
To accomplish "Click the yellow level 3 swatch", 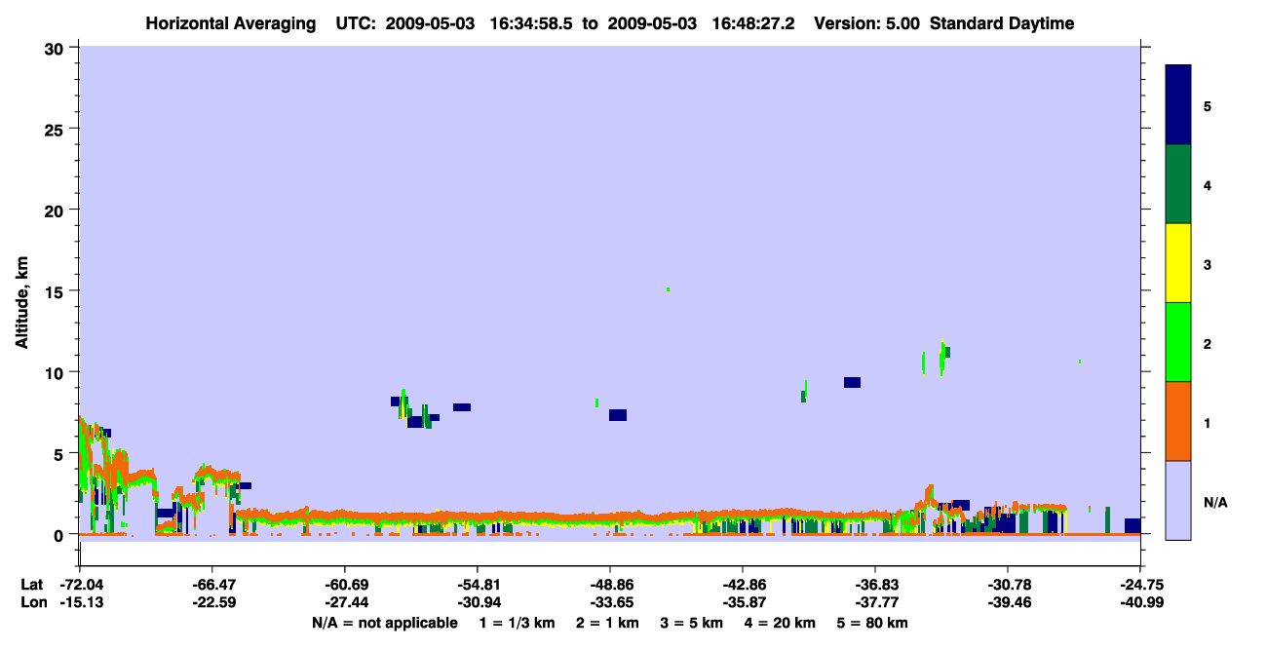I will [x=1178, y=263].
